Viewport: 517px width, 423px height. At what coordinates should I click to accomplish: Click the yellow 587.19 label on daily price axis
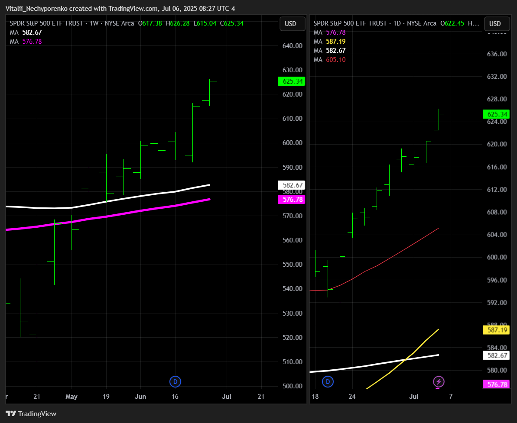pos(496,330)
